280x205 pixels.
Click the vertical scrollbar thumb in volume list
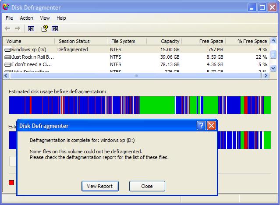click(x=273, y=54)
